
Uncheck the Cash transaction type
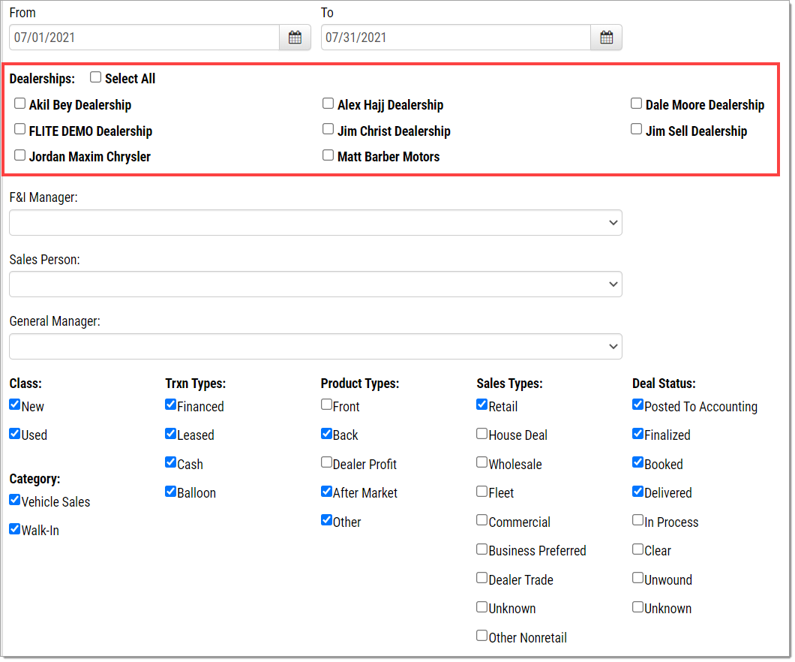click(170, 462)
